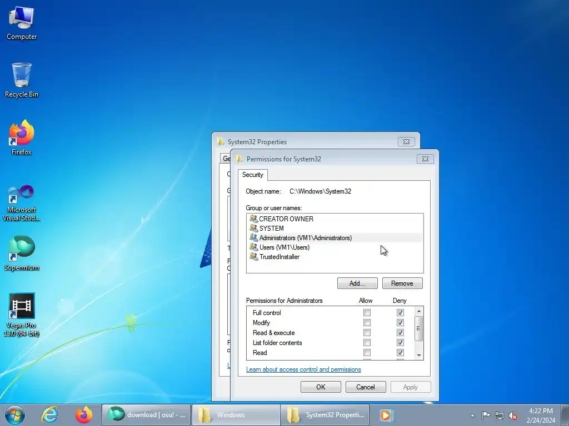Viewport: 569px width, 426px height.
Task: Select Administrators (VM1\Administrators) entry
Action: click(x=335, y=237)
